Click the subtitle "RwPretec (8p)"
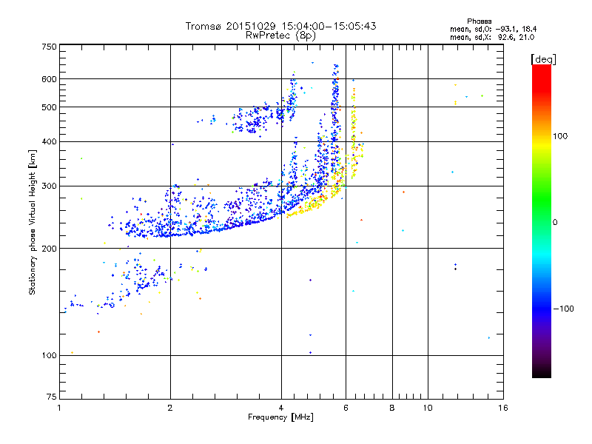Viewport: 592px width, 444px height. (x=280, y=36)
